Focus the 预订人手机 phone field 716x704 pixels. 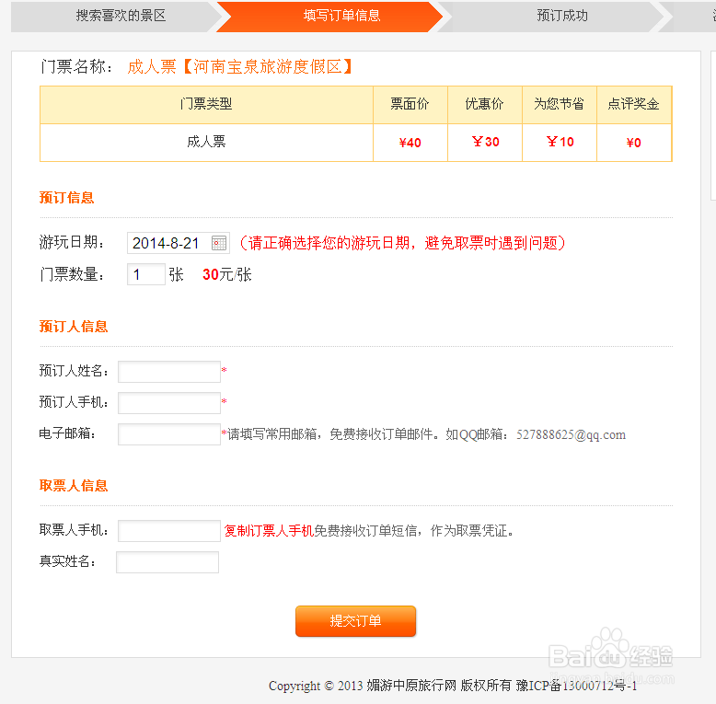click(169, 403)
